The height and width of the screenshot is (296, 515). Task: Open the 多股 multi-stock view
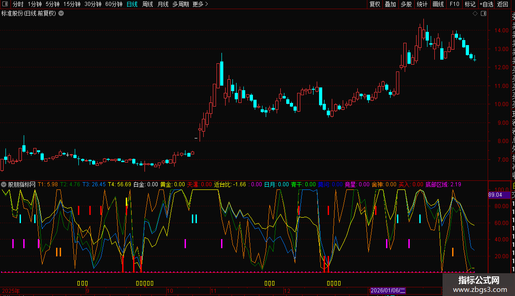[406, 4]
